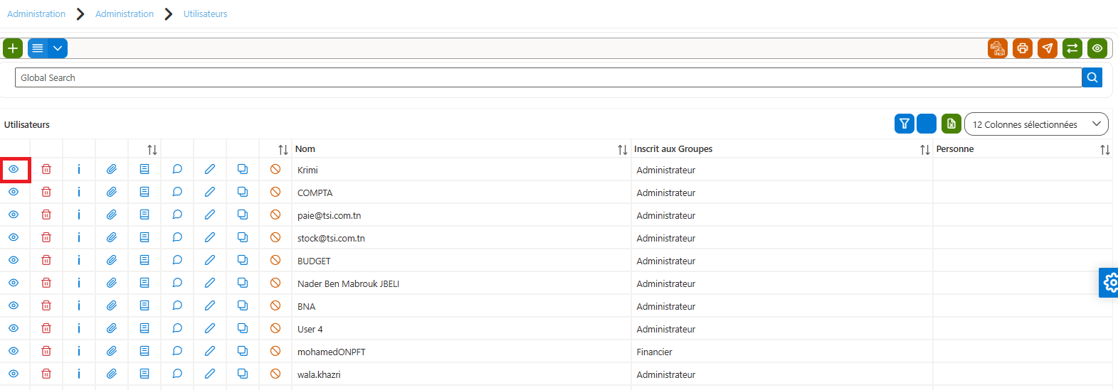Delete the Krimi user with trash icon
The height and width of the screenshot is (390, 1118).
coord(46,169)
